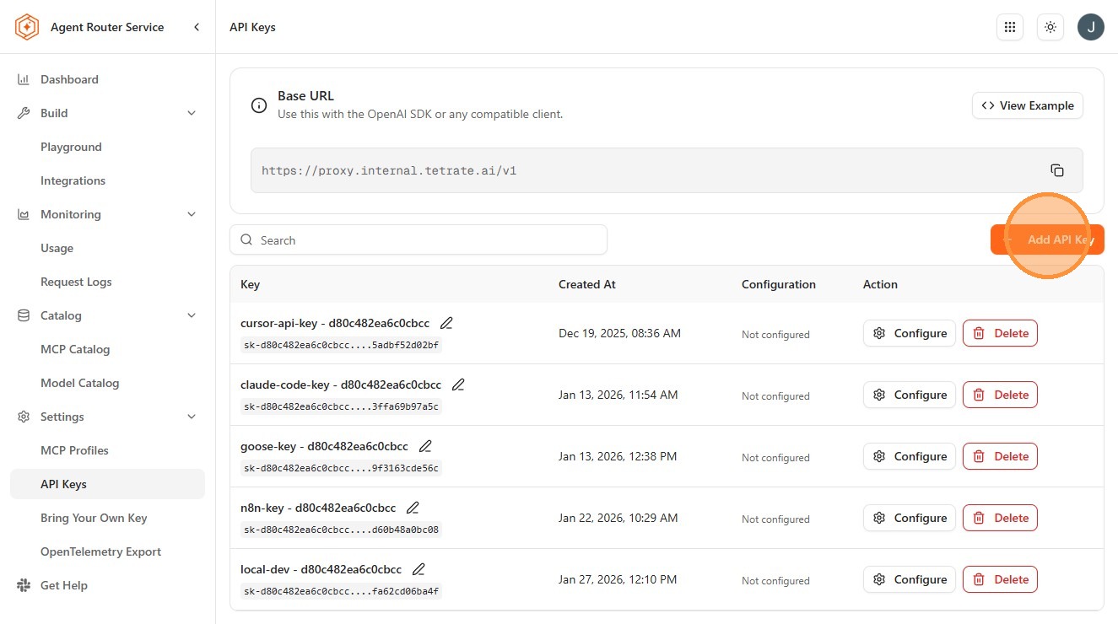Collapse the Settings section chevron
Image resolution: width=1118 pixels, height=624 pixels.
pos(192,417)
